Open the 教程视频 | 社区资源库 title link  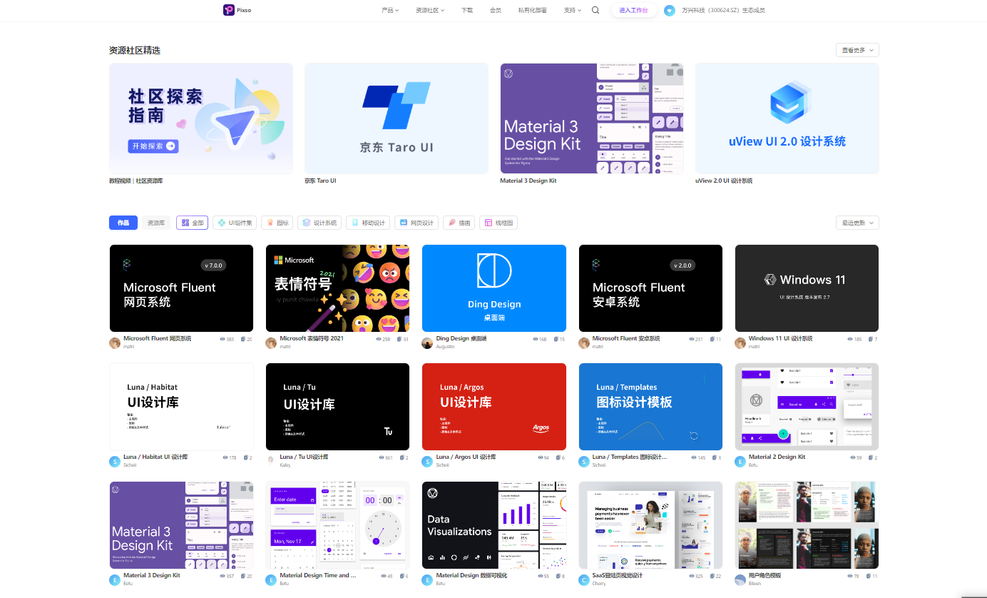tap(136, 181)
